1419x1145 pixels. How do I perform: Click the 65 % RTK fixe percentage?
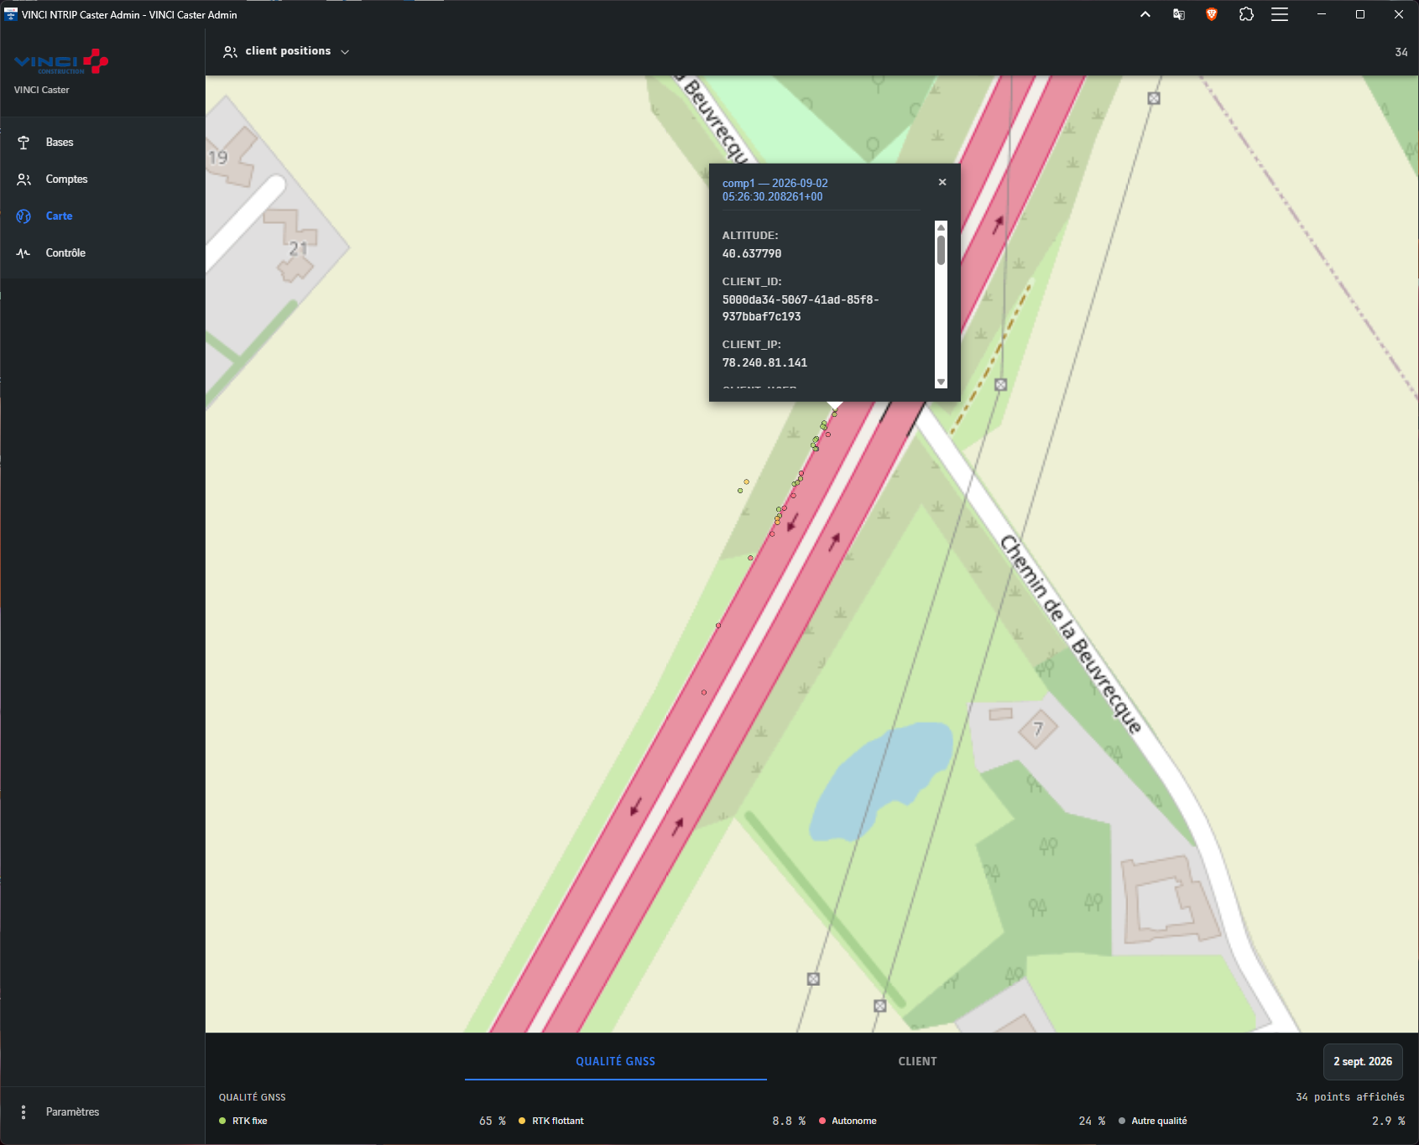click(x=493, y=1121)
